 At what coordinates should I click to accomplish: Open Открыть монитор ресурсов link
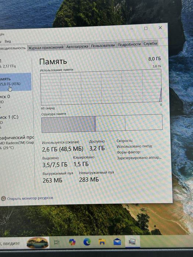pos(30,198)
